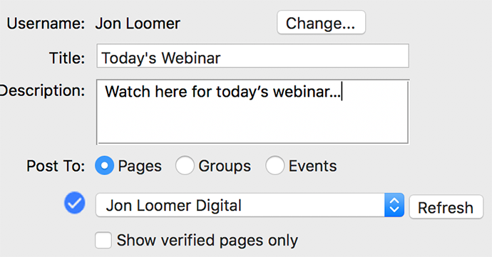
Task: Click the blue verified checkmark icon
Action: click(x=75, y=204)
